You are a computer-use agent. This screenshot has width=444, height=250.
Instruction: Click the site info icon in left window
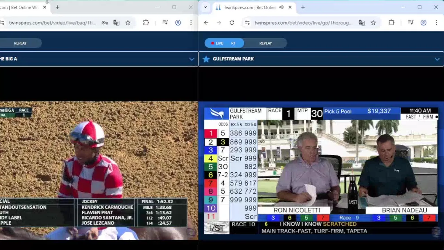pos(2,23)
